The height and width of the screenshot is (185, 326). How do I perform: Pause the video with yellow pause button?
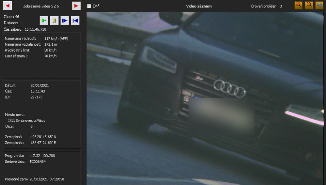click(x=54, y=21)
